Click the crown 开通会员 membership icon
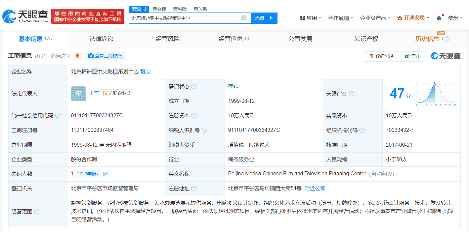The height and width of the screenshot is (232, 469). tap(399, 18)
